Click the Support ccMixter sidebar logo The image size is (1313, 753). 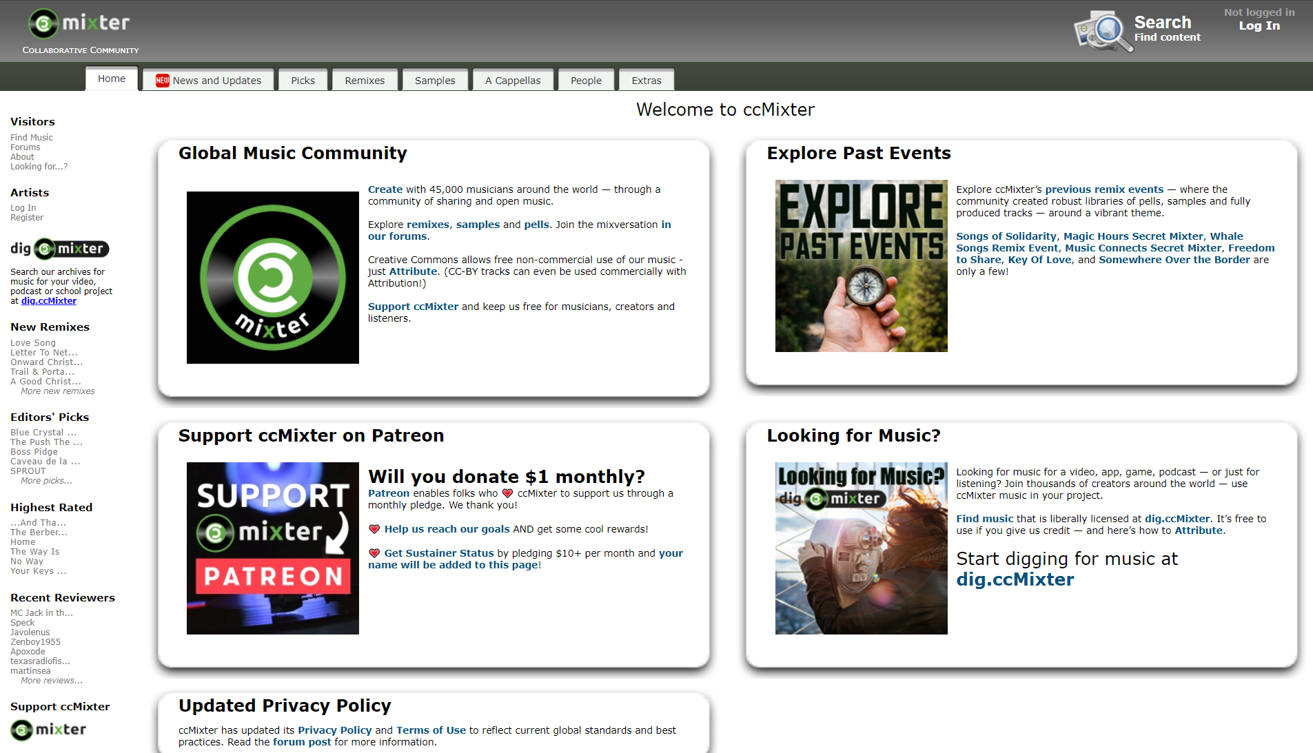coord(48,730)
